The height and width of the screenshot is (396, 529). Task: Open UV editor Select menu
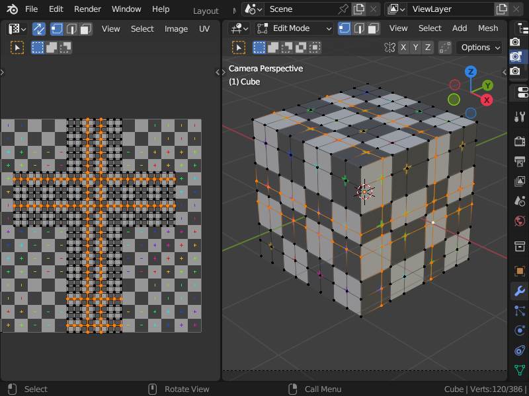coord(142,29)
